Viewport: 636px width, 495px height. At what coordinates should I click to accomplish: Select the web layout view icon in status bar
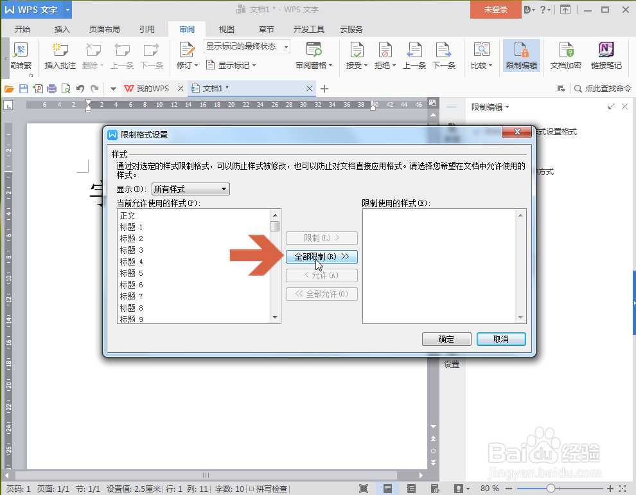[x=435, y=489]
